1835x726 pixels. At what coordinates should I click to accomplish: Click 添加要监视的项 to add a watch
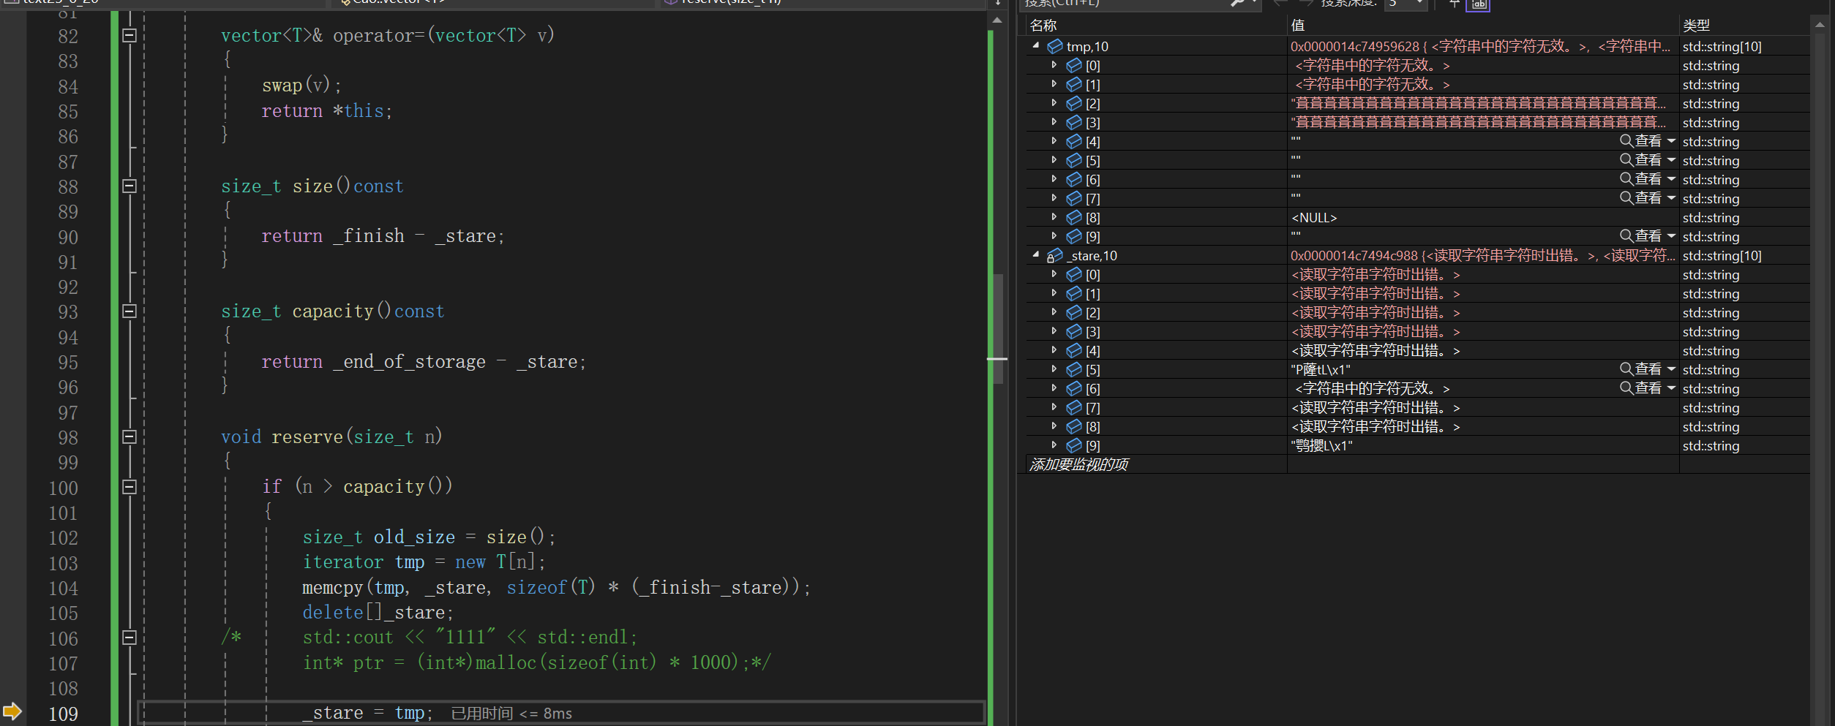pyautogui.click(x=1078, y=464)
